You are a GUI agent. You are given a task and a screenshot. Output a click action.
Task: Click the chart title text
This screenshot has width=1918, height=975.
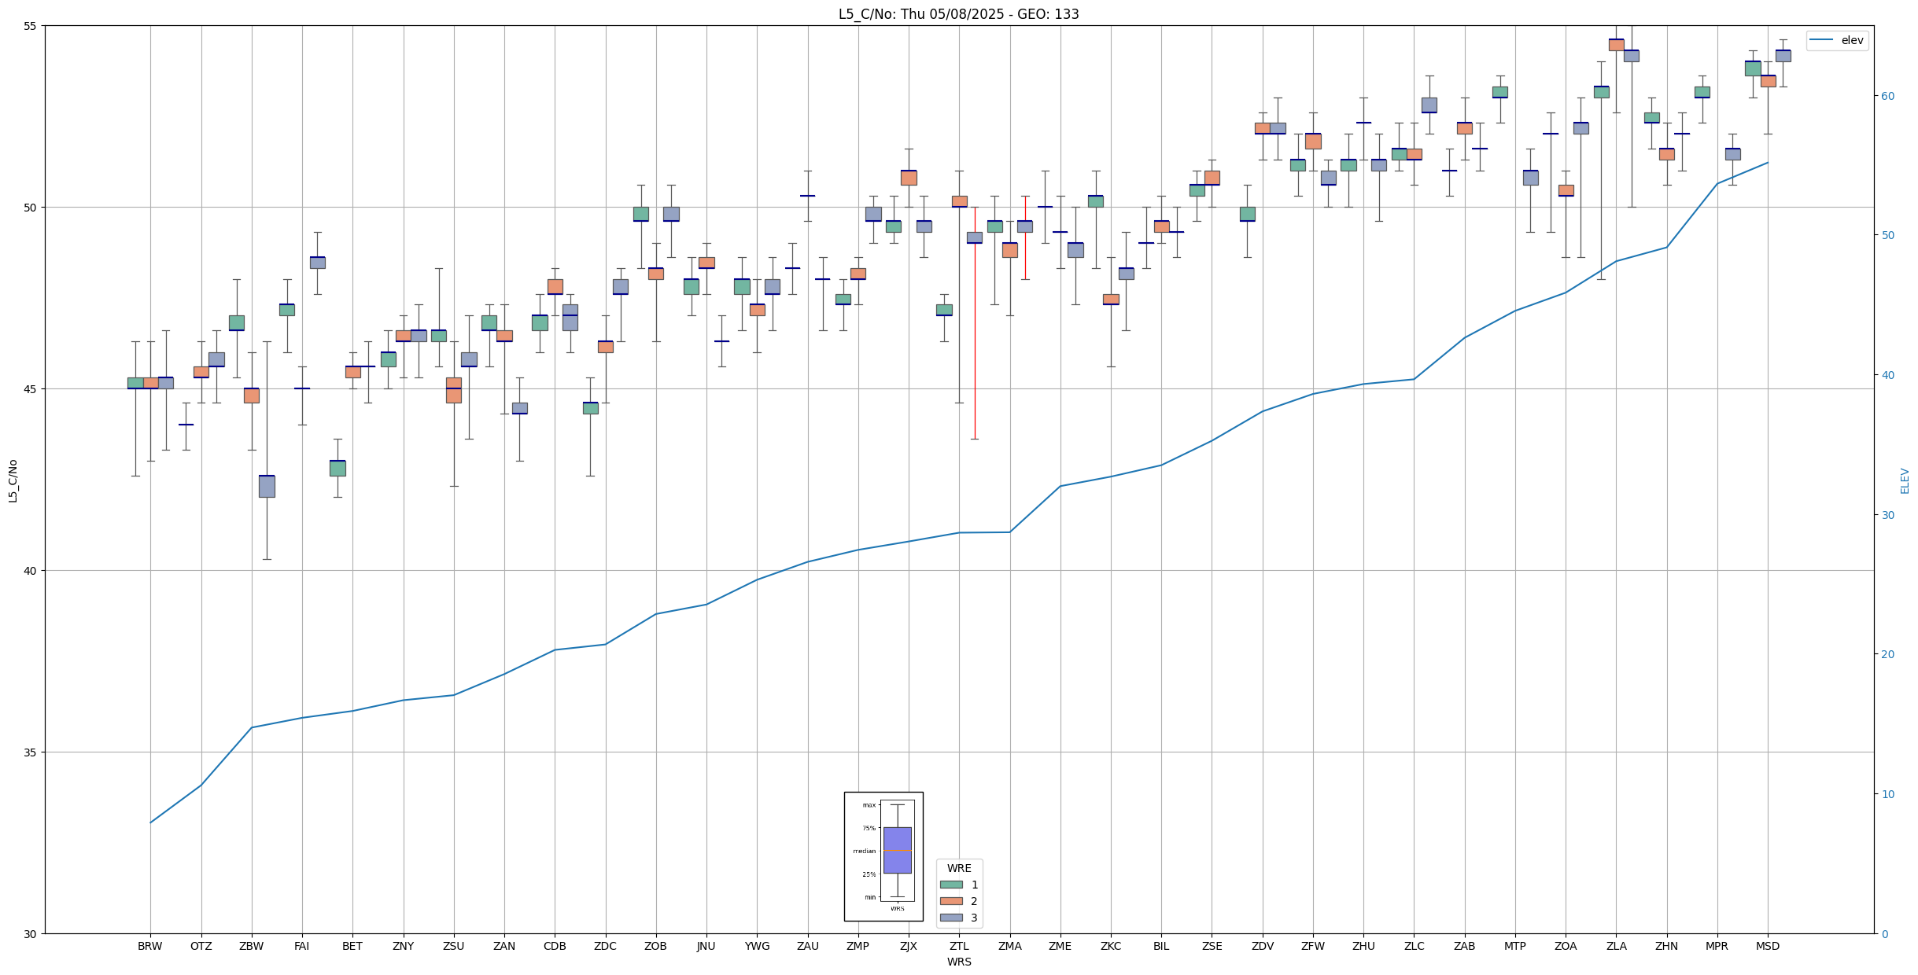point(958,14)
